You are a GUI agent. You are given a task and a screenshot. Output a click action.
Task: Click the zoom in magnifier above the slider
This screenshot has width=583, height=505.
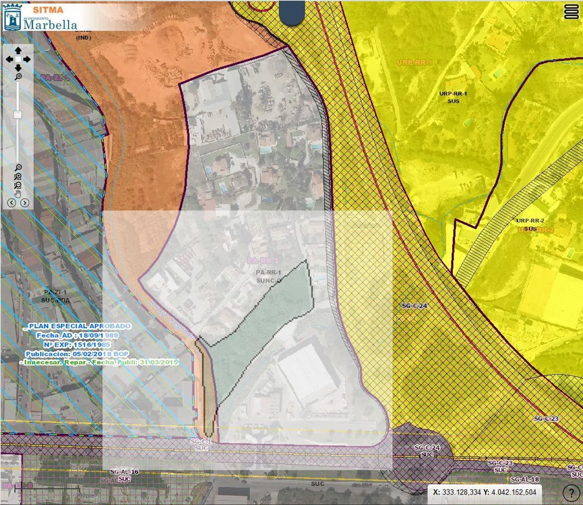click(x=18, y=77)
